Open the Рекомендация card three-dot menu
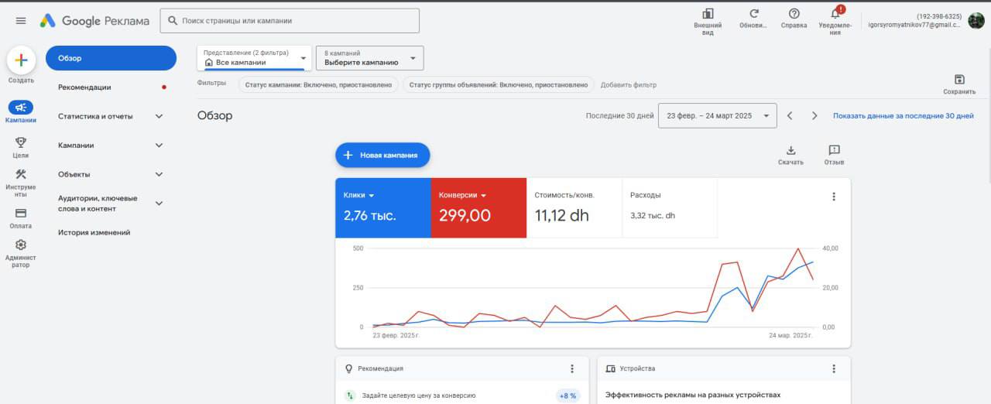 tap(572, 368)
